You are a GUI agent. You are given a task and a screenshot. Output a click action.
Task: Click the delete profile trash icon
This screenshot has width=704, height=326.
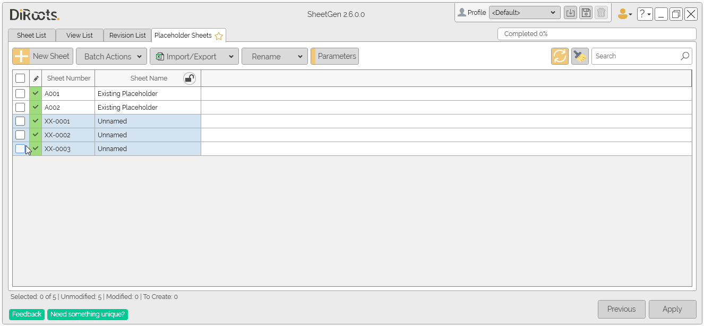(601, 13)
